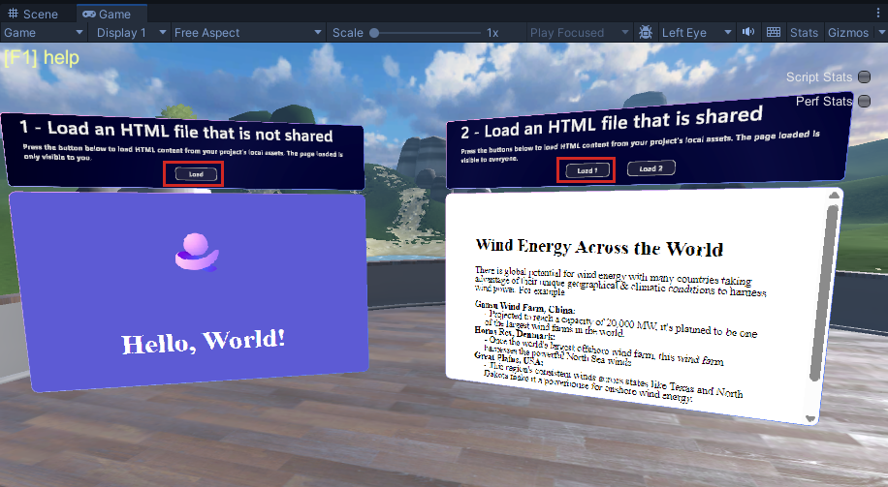Switch to the Scene tab
Viewport: 888px width, 487px height.
pyautogui.click(x=33, y=14)
